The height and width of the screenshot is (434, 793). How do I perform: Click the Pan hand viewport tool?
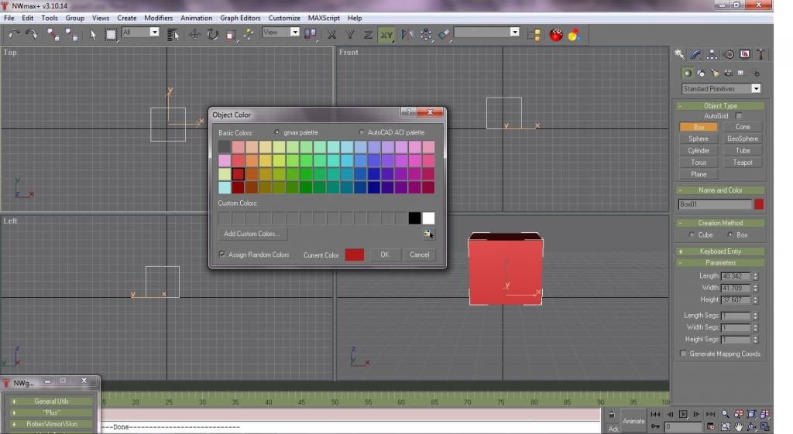739,426
